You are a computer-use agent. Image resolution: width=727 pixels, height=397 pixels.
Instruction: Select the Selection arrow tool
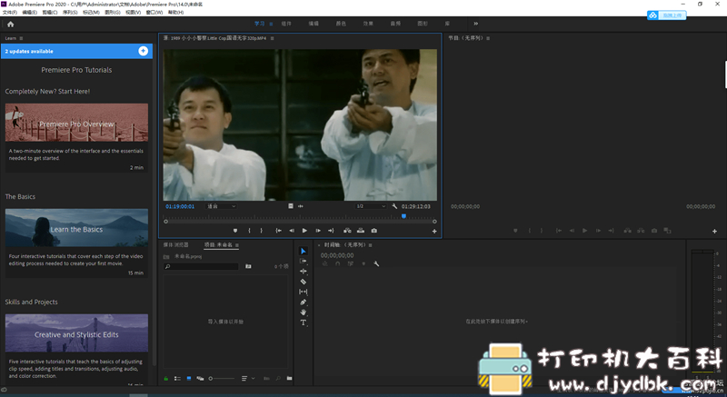coord(304,251)
